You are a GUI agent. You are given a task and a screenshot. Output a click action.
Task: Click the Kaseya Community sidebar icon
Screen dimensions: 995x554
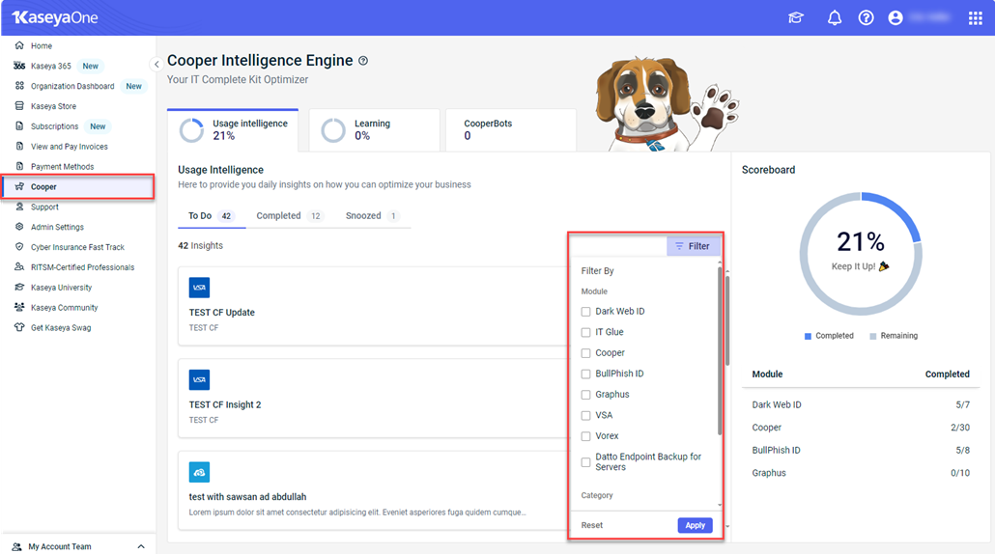point(19,308)
